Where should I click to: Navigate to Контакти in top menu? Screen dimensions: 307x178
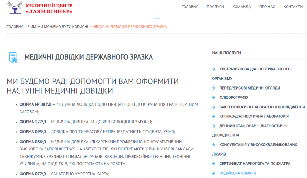click(293, 7)
